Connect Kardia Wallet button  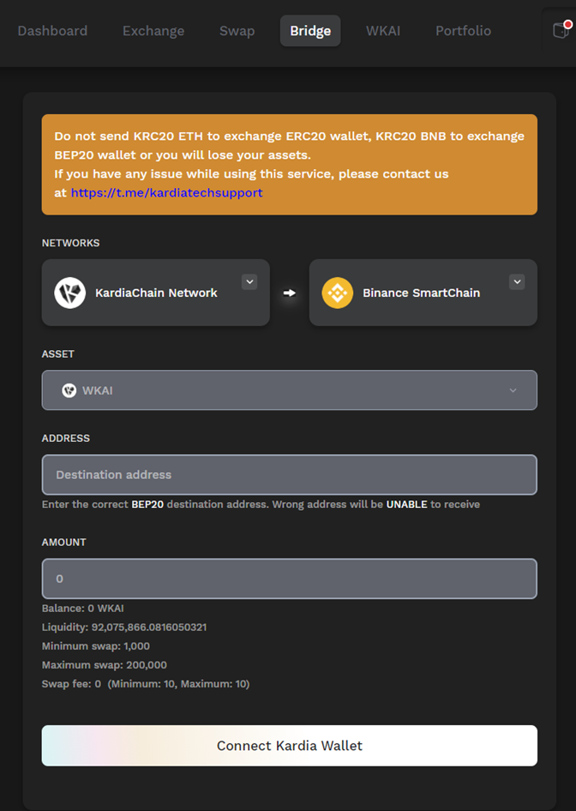pos(290,745)
